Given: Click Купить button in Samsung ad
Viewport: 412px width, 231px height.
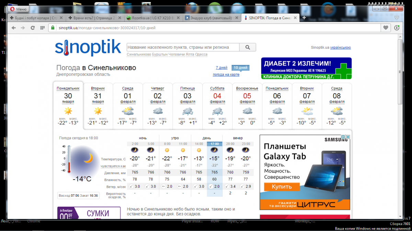Looking at the screenshot, I should pos(282,187).
